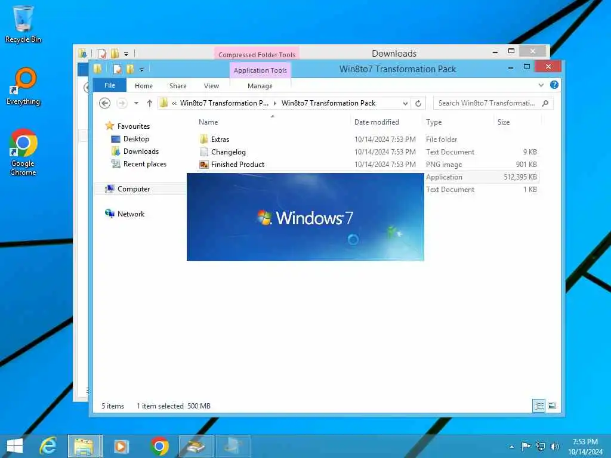Open the network tray icon
Viewport: 611px width, 458px height.
point(541,446)
